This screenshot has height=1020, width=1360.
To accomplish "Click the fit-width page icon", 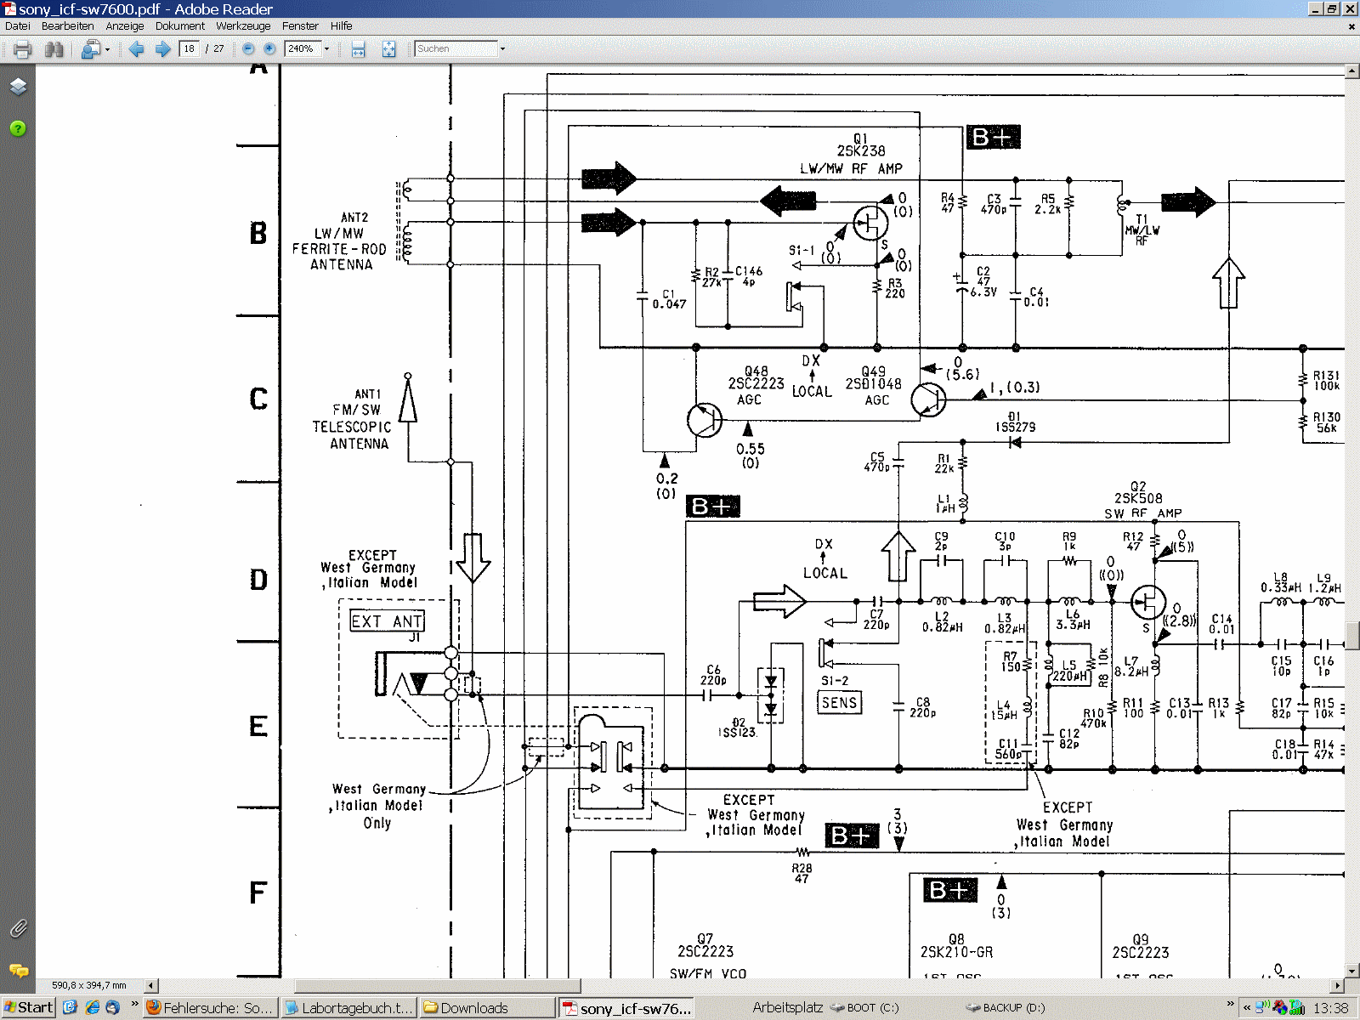I will [x=359, y=49].
